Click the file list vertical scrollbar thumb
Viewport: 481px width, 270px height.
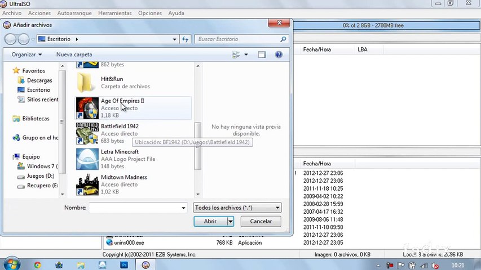pyautogui.click(x=198, y=146)
